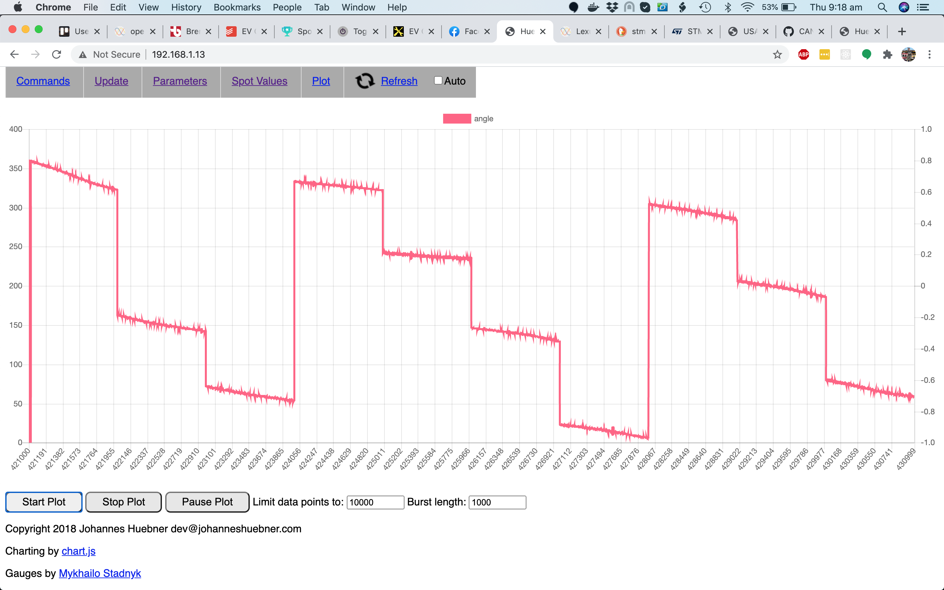Open the AdBlock Plus extension icon

804,55
